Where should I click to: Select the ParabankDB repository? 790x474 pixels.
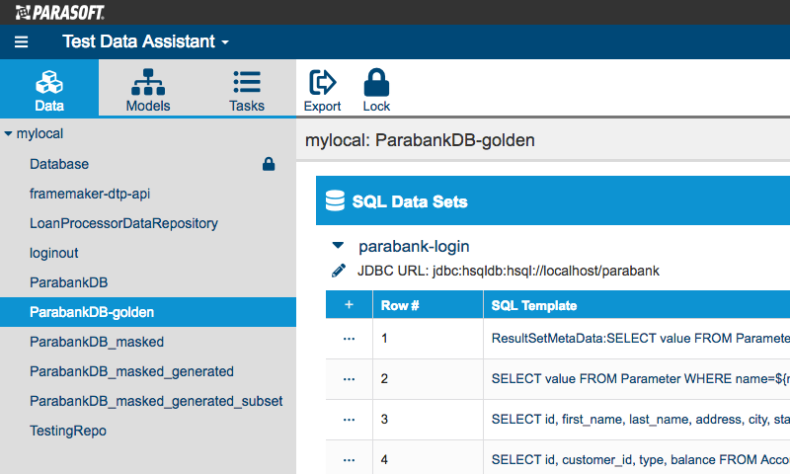pyautogui.click(x=68, y=282)
